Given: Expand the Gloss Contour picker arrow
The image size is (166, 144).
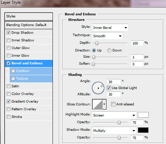Looking at the screenshot, I should coord(104,104).
